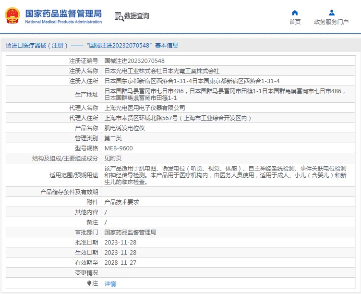Click the 生产地址 row label
The image size is (361, 294).
point(86,95)
